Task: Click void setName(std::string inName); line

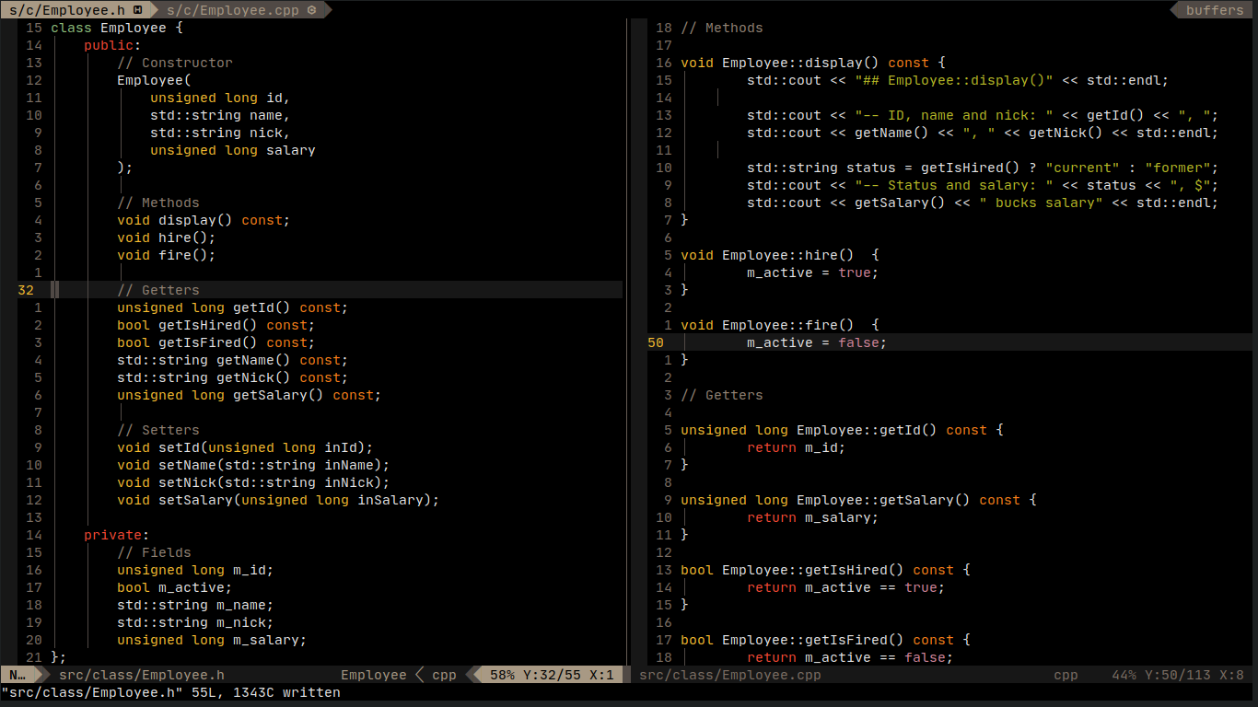Action: (253, 465)
